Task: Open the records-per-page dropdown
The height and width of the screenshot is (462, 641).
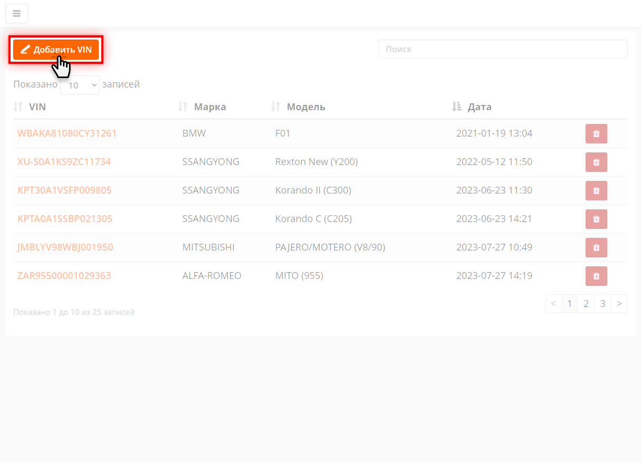Action: [80, 85]
